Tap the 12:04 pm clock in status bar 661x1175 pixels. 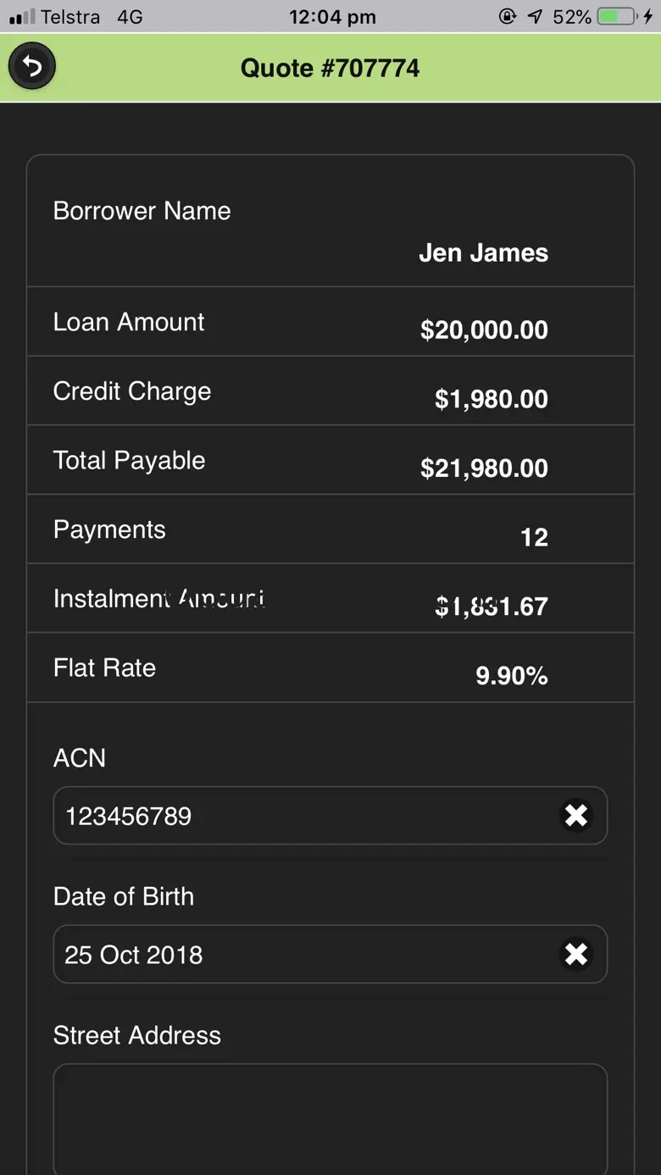[332, 17]
